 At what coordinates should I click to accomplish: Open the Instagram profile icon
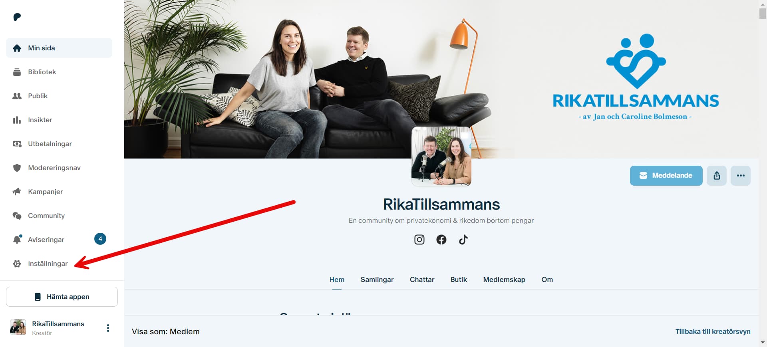click(419, 240)
